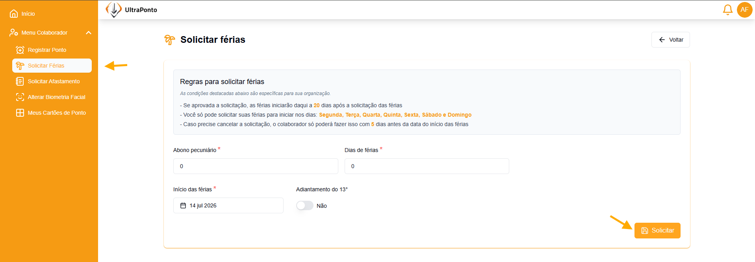
Task: Click the Registrar Ponto clock icon
Action: pyautogui.click(x=20, y=50)
